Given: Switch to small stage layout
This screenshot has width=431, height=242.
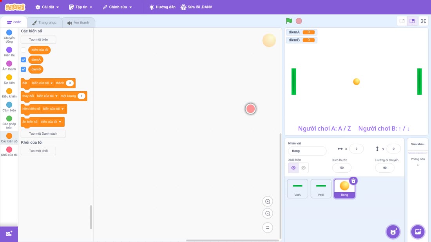Looking at the screenshot, I should [x=402, y=21].
